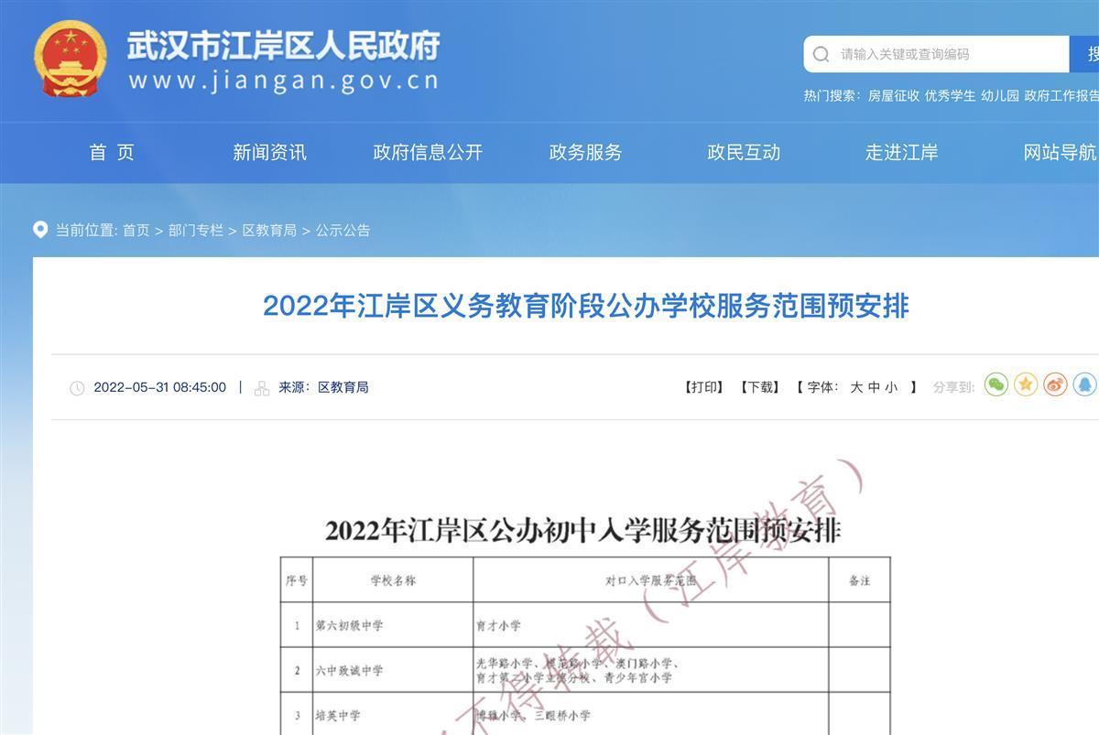Focus the keyword search input field
This screenshot has width=1099, height=735.
(x=943, y=54)
